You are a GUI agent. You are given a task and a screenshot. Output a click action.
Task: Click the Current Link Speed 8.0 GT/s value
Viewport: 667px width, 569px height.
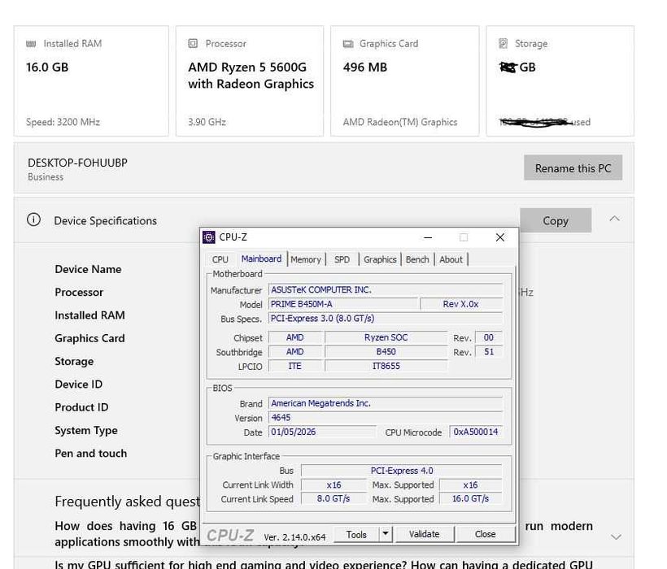[334, 498]
